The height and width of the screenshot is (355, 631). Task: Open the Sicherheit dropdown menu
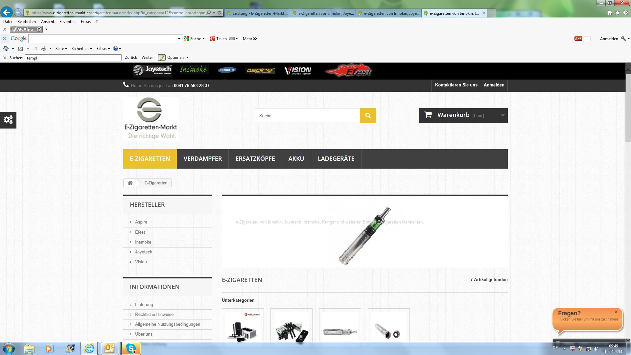(82, 49)
